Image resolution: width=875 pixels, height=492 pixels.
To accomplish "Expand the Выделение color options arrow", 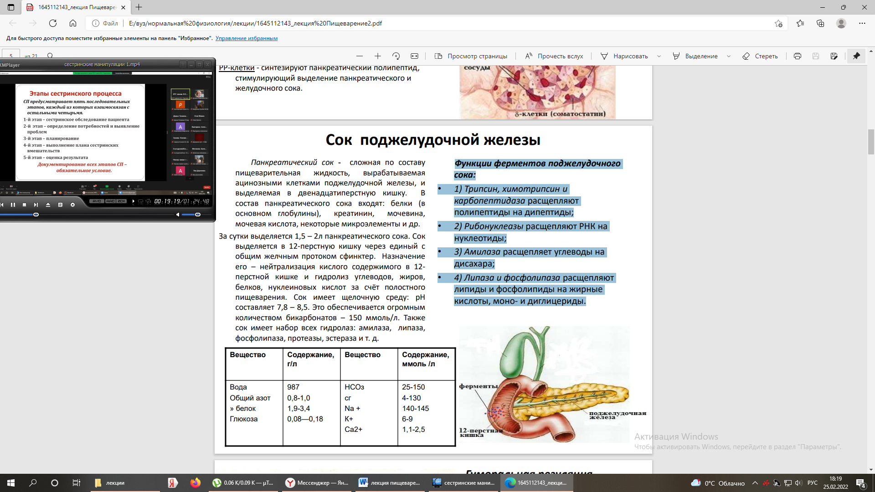I will click(x=729, y=56).
